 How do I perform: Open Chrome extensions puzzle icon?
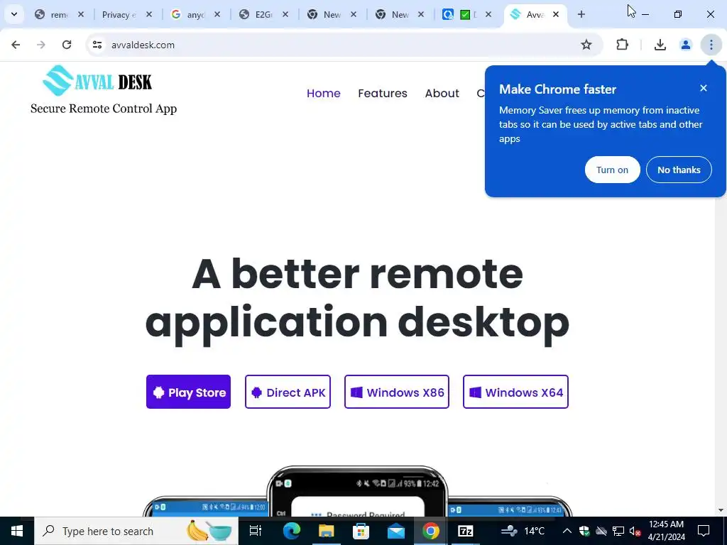click(622, 45)
